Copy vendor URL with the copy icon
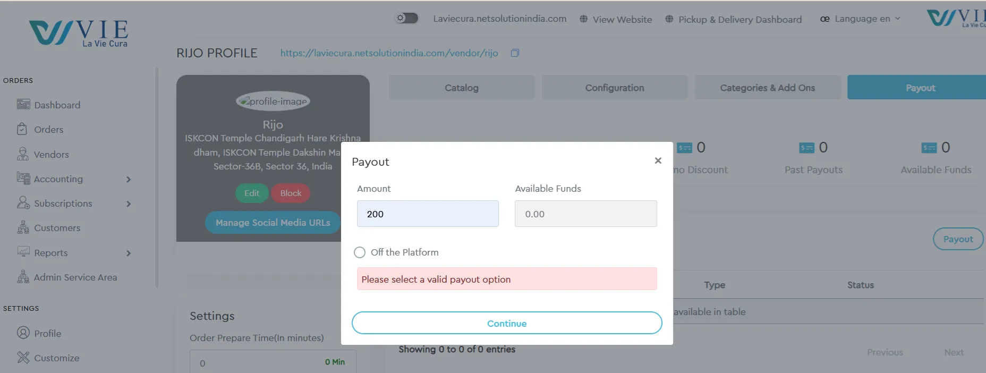This screenshot has height=373, width=986. [x=515, y=53]
